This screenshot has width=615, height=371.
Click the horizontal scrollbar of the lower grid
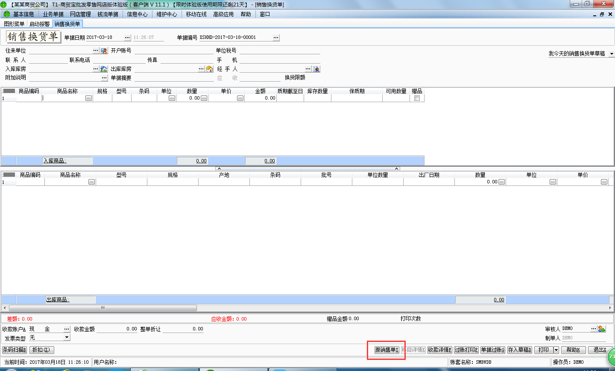(x=102, y=308)
